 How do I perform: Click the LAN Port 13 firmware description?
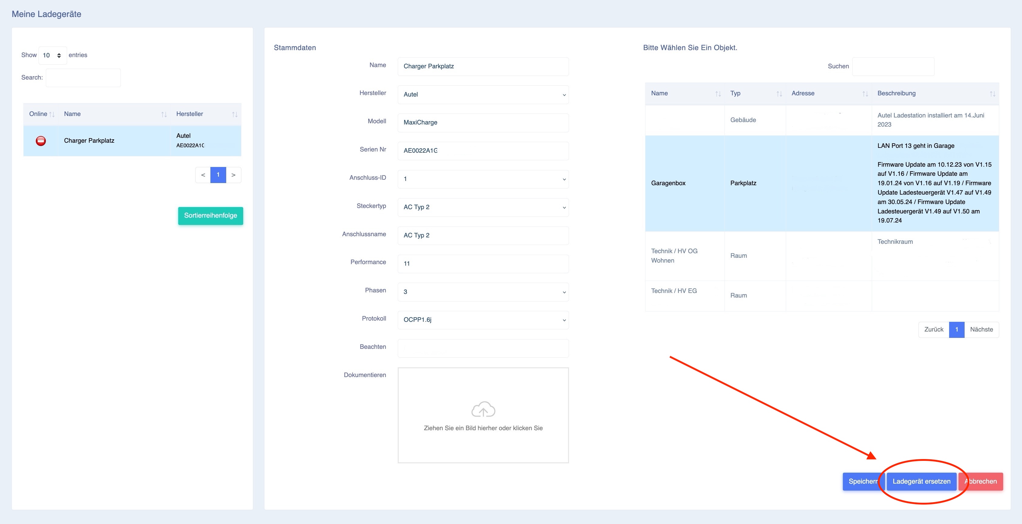click(935, 183)
